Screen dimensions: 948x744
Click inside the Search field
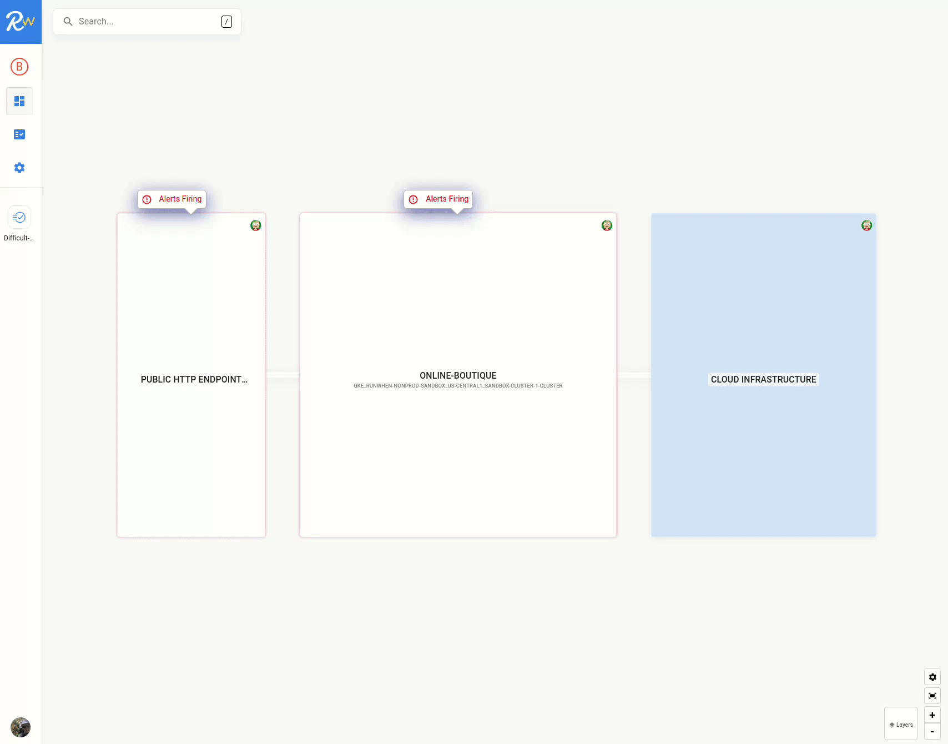tap(144, 22)
